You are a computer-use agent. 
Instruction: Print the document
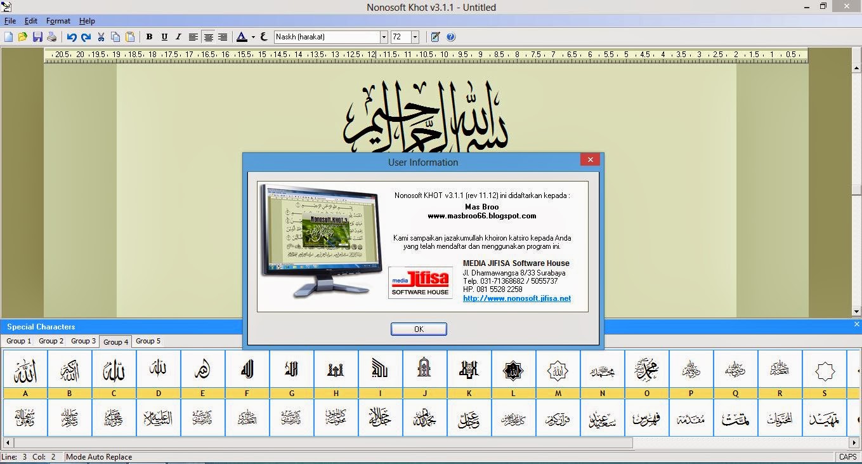[53, 37]
